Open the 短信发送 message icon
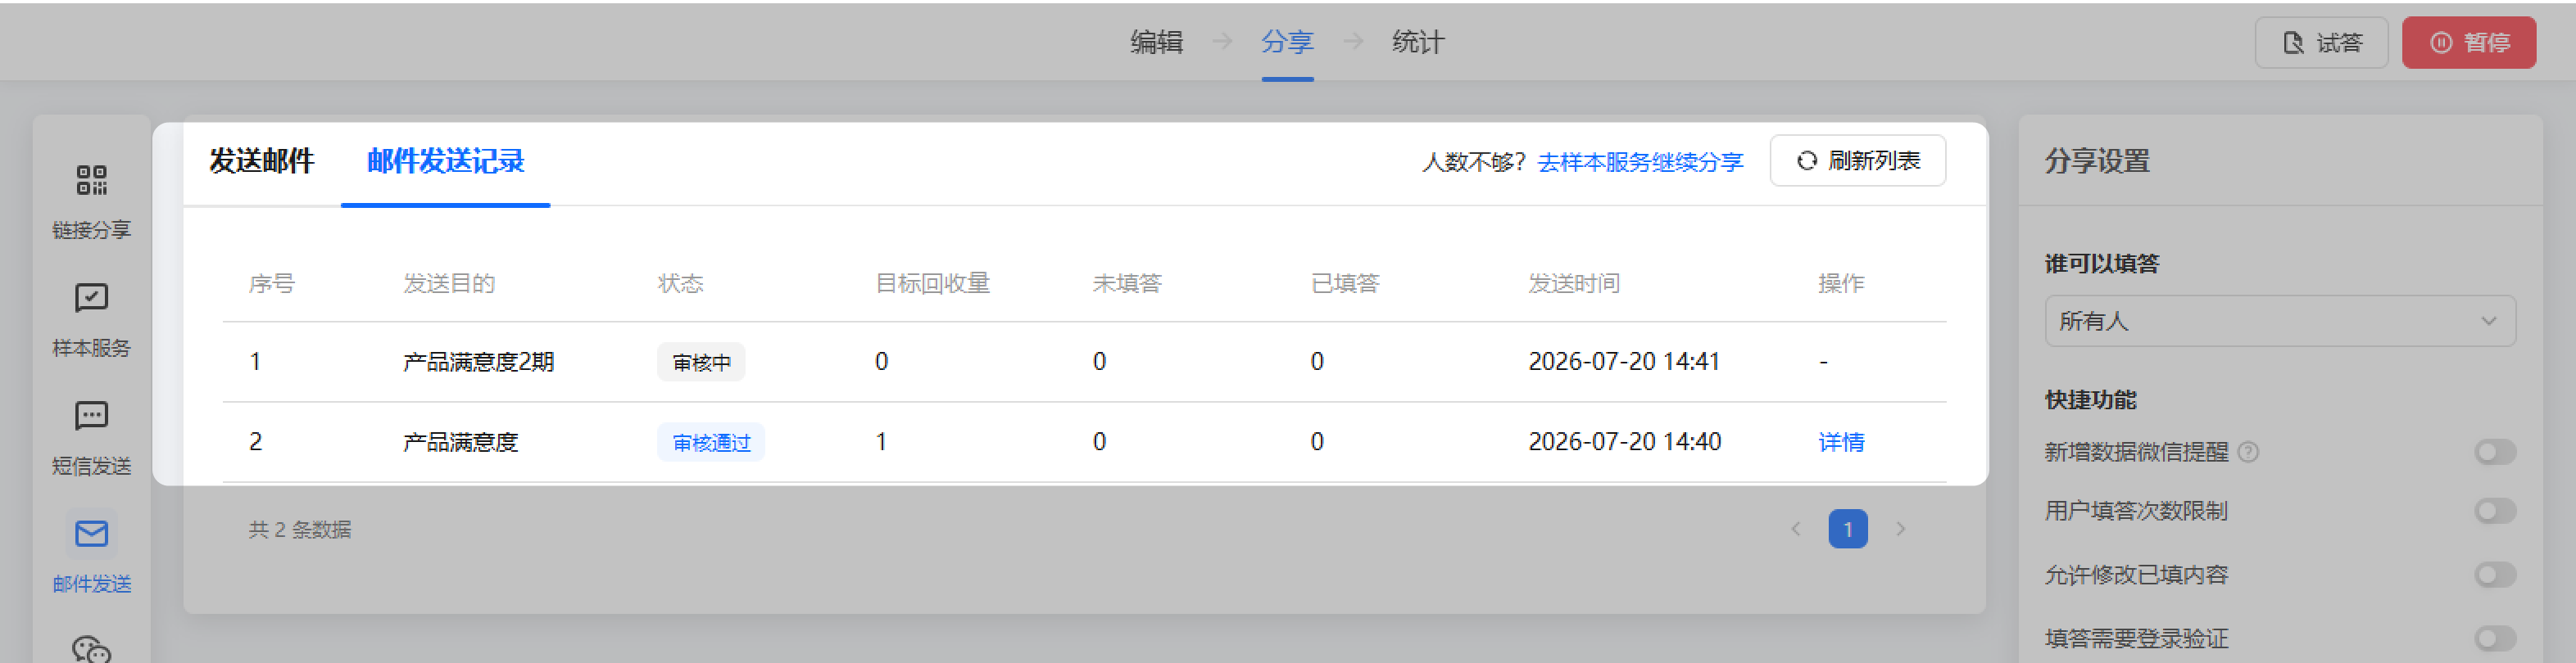Viewport: 2576px width, 663px height. (91, 415)
